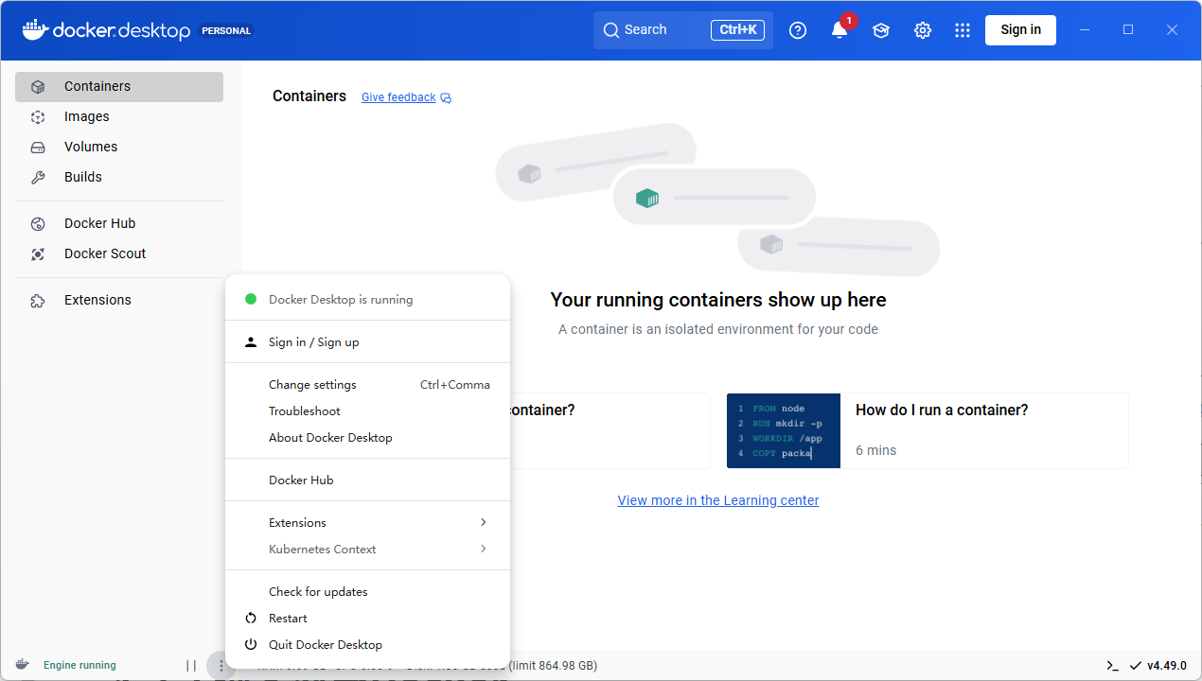Restart Docker Desktop from the menu
The height and width of the screenshot is (681, 1202).
(x=367, y=619)
